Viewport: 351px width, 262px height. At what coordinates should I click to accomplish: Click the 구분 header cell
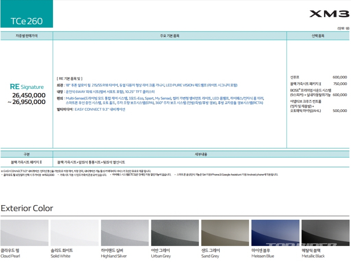pos(27,154)
